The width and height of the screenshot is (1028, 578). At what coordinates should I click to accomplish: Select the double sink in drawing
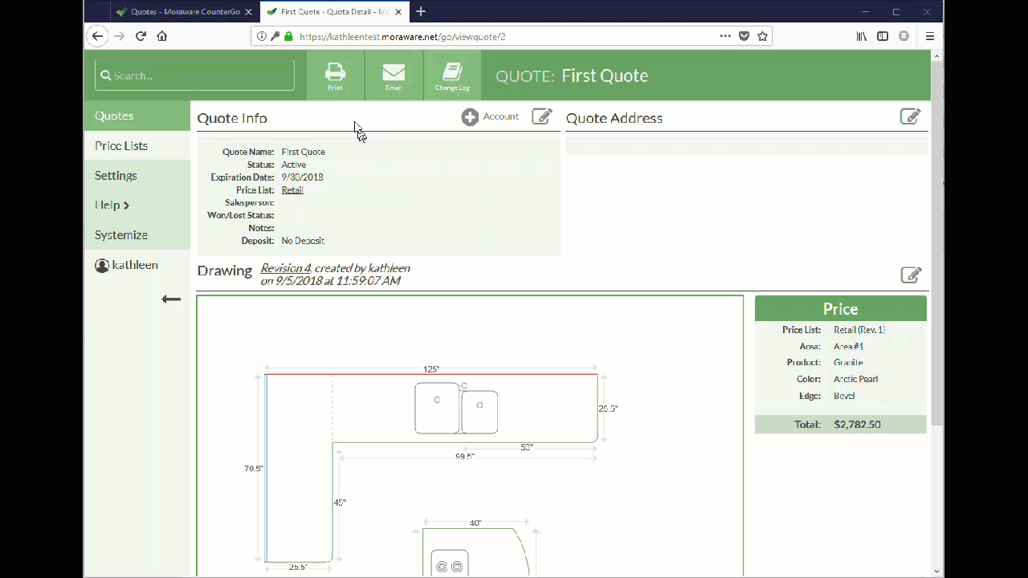tap(456, 409)
